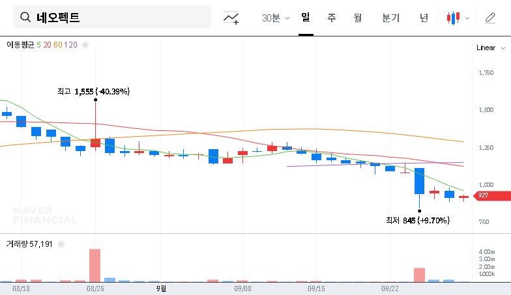Select the 20-day moving average label
Screen dimensions: 511x295
pyautogui.click(x=47, y=44)
